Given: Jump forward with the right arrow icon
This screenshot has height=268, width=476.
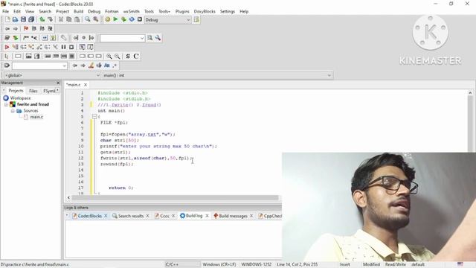Looking at the screenshot, I should [16, 28].
